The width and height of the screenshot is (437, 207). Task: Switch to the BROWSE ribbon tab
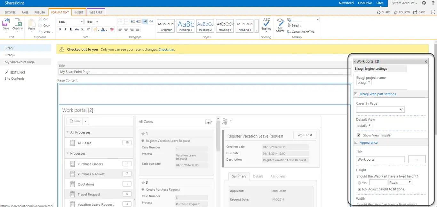(10, 12)
